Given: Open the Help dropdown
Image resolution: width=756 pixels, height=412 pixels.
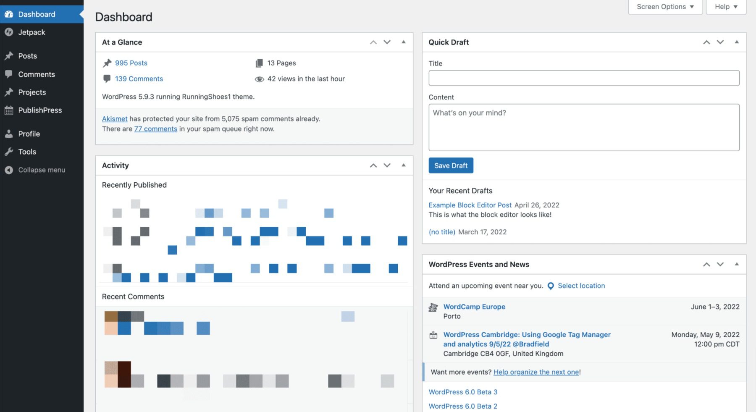Looking at the screenshot, I should click(x=725, y=7).
